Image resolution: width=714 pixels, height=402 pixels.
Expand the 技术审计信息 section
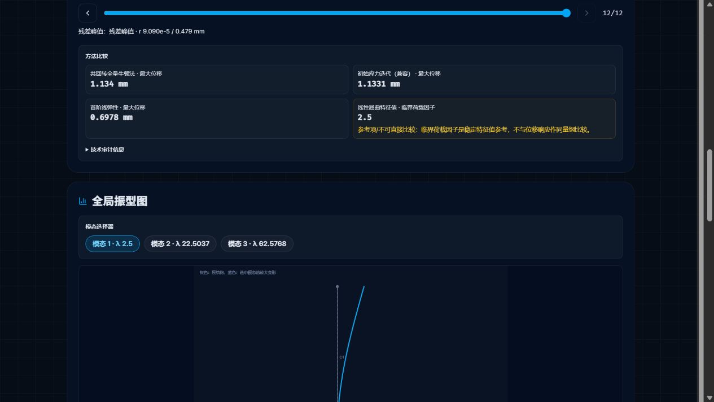tap(105, 150)
